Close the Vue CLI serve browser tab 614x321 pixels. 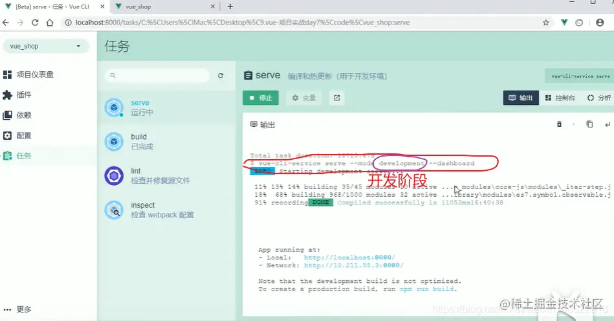pos(102,6)
